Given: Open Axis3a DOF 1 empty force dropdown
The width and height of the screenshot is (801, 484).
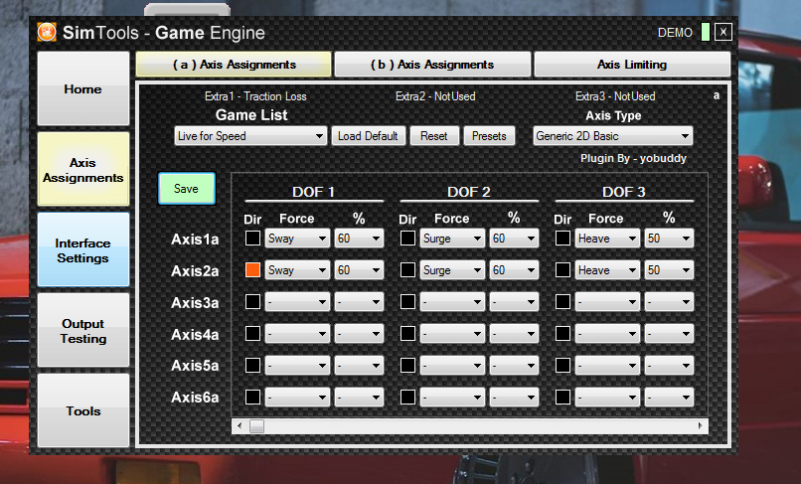Looking at the screenshot, I should [x=297, y=301].
